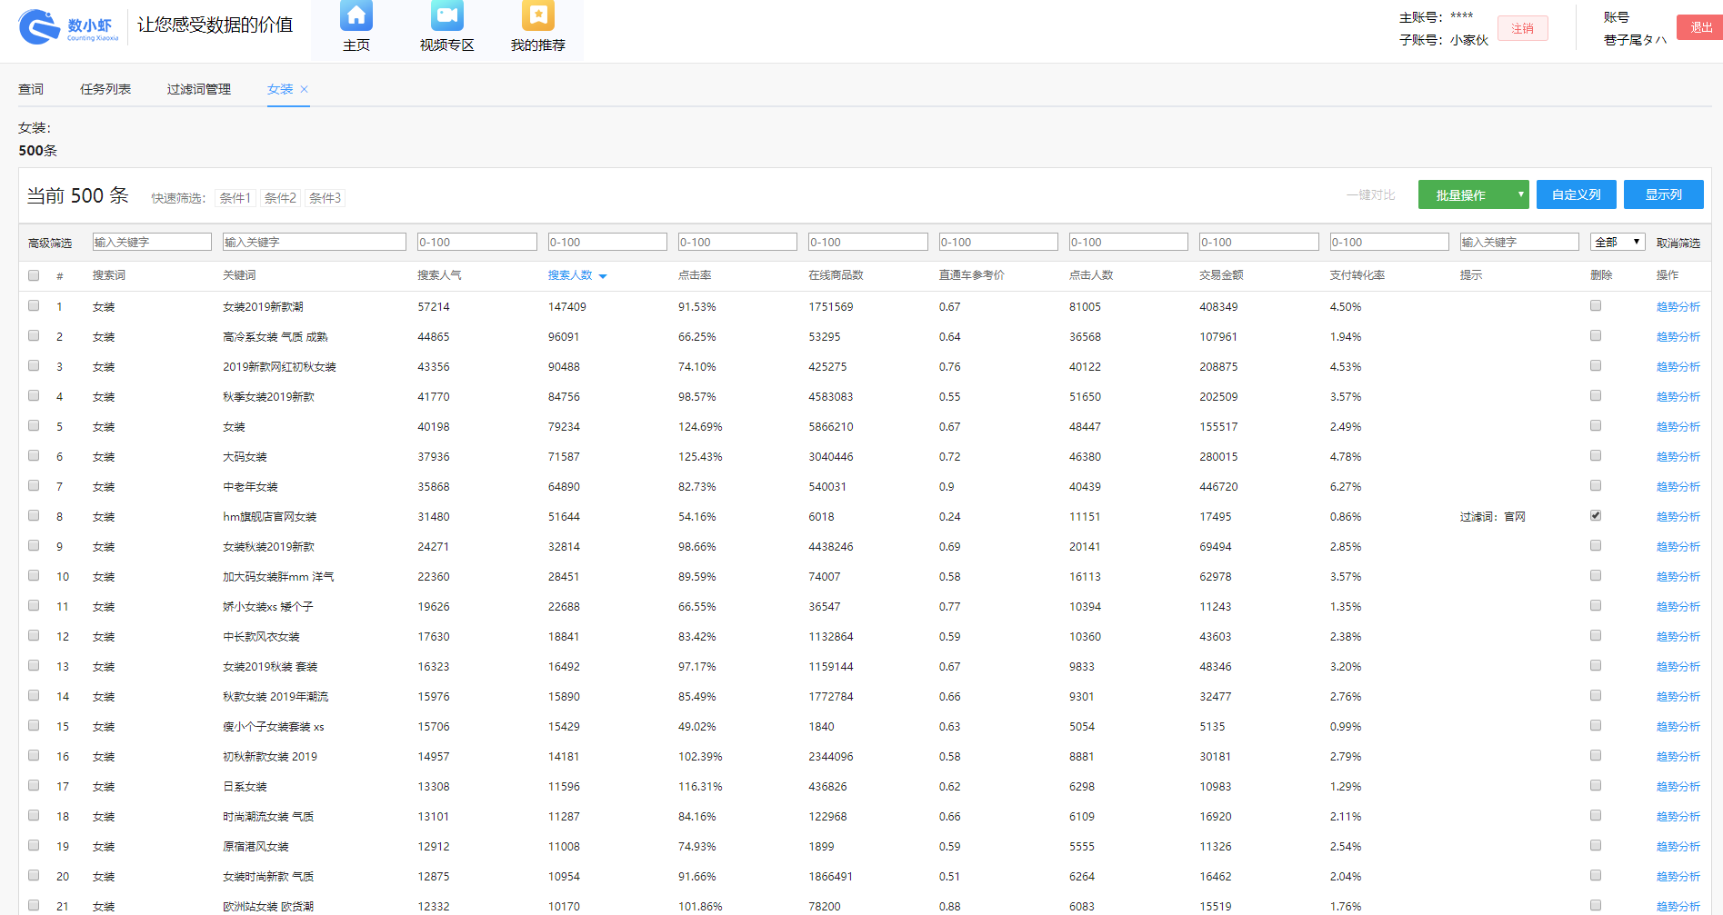
Task: Select quick filter 条件2
Action: coord(280,198)
